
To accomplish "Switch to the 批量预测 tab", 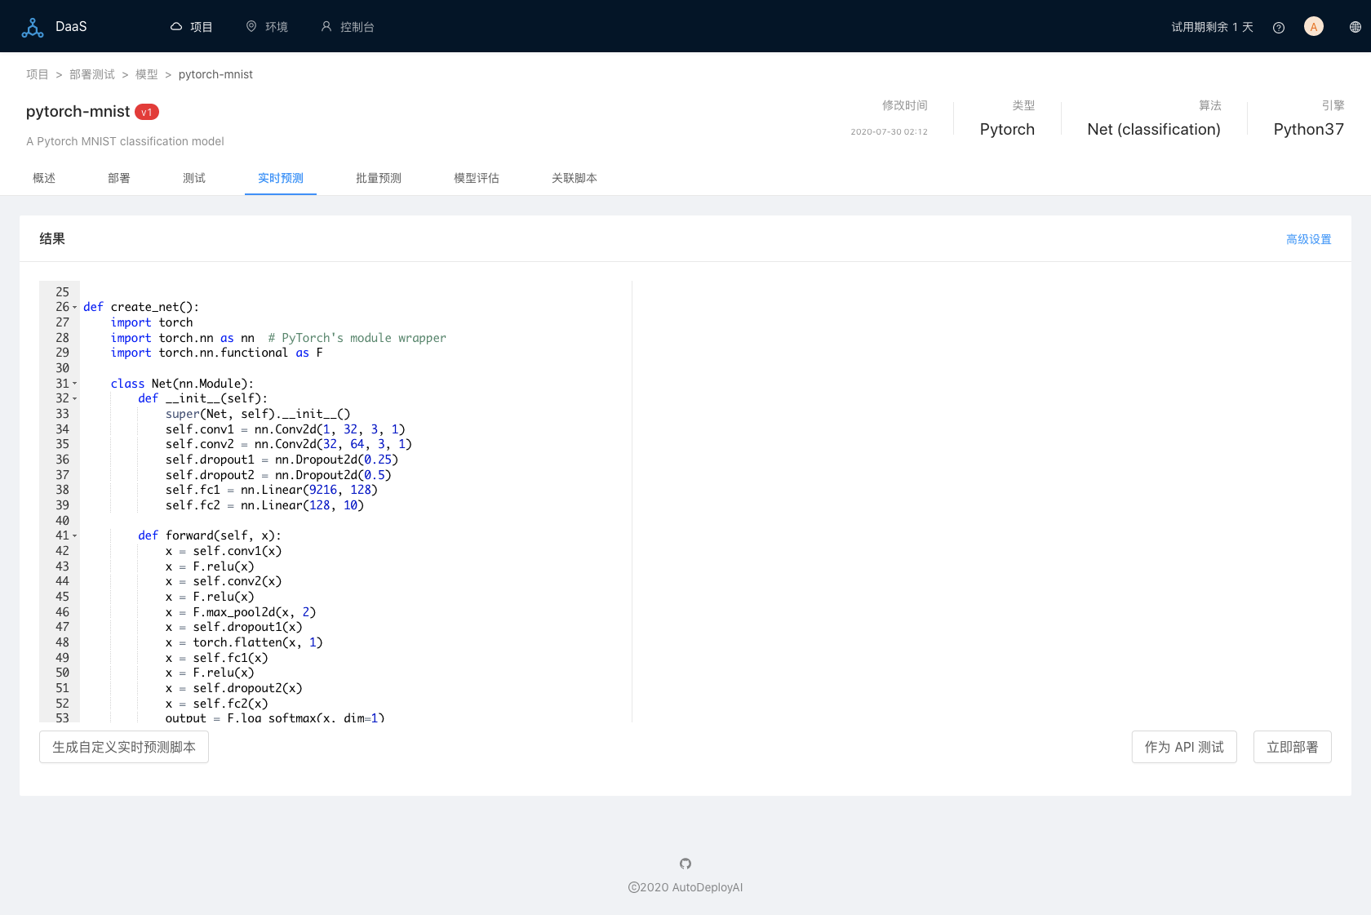I will coord(379,178).
